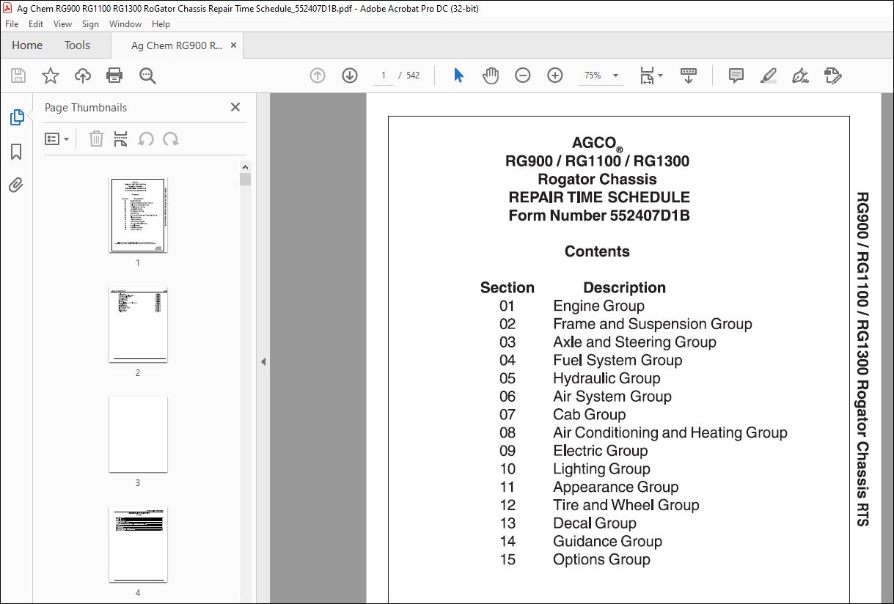
Task: Click the current page number field
Action: coord(383,75)
